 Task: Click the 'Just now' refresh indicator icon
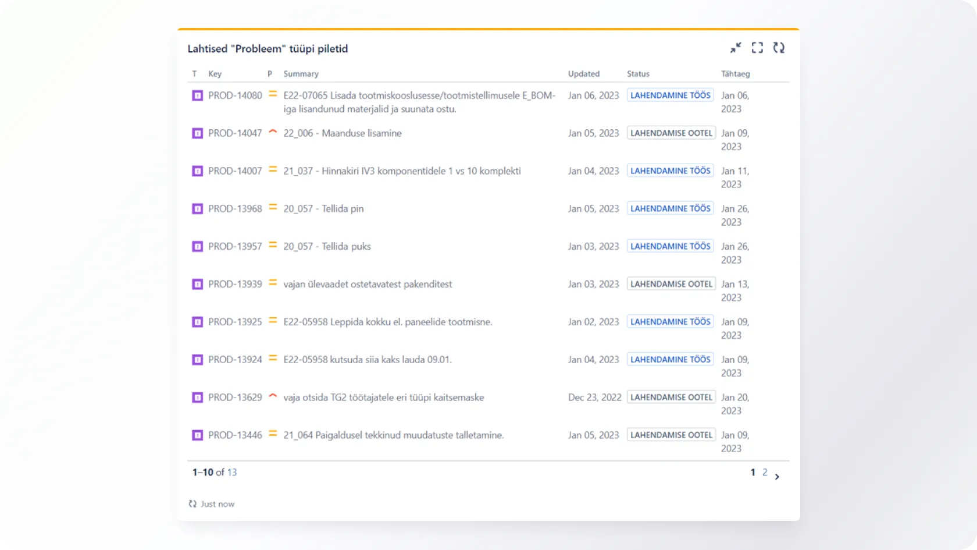(192, 504)
